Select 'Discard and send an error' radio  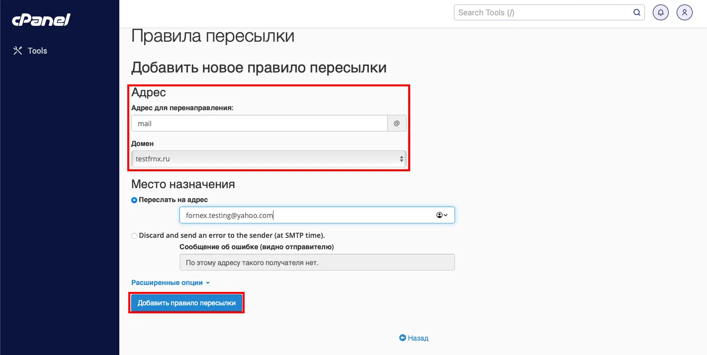click(134, 236)
